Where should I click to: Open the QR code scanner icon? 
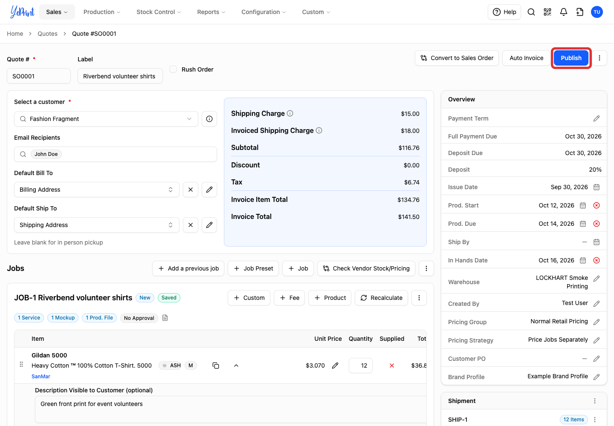pos(547,12)
